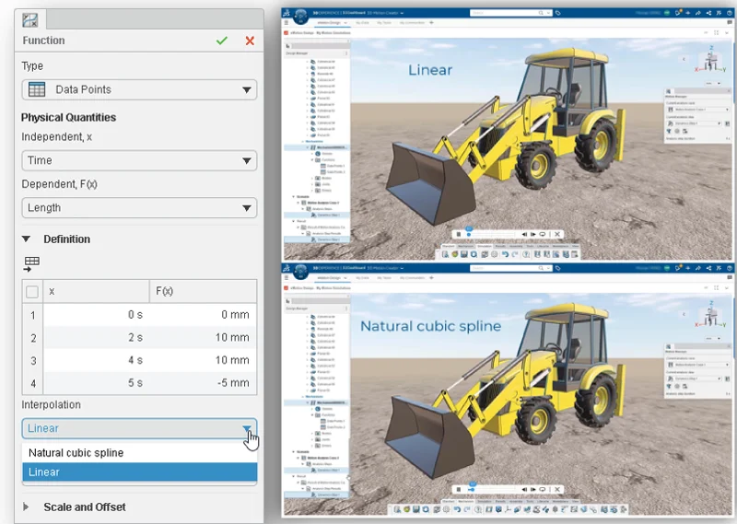The image size is (737, 524).
Task: Open the Independent x Time dropdown
Action: pyautogui.click(x=139, y=160)
